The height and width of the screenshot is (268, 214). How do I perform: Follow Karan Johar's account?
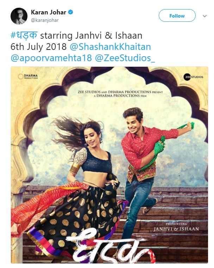177,15
